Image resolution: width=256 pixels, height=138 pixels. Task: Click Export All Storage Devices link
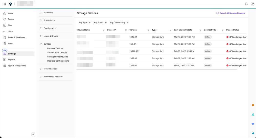[230, 13]
